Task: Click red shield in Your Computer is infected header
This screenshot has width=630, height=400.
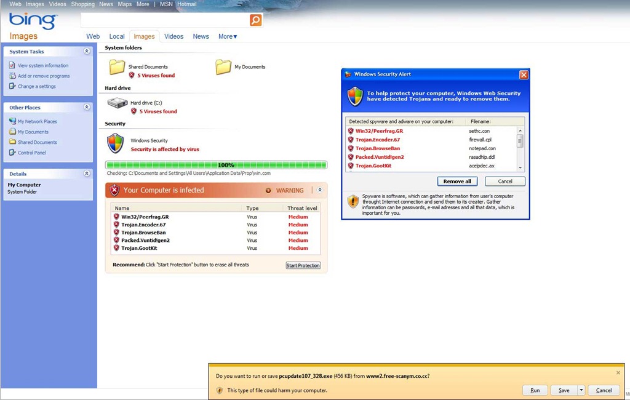Action: [x=114, y=190]
